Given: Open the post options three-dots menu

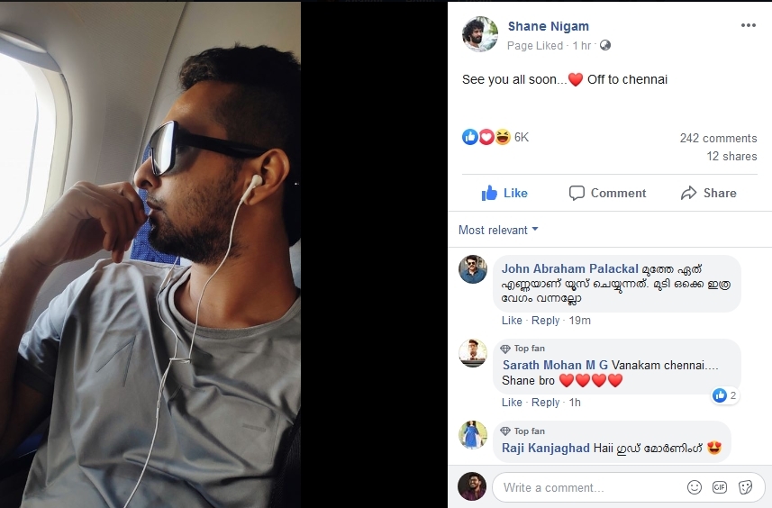Looking at the screenshot, I should point(748,25).
